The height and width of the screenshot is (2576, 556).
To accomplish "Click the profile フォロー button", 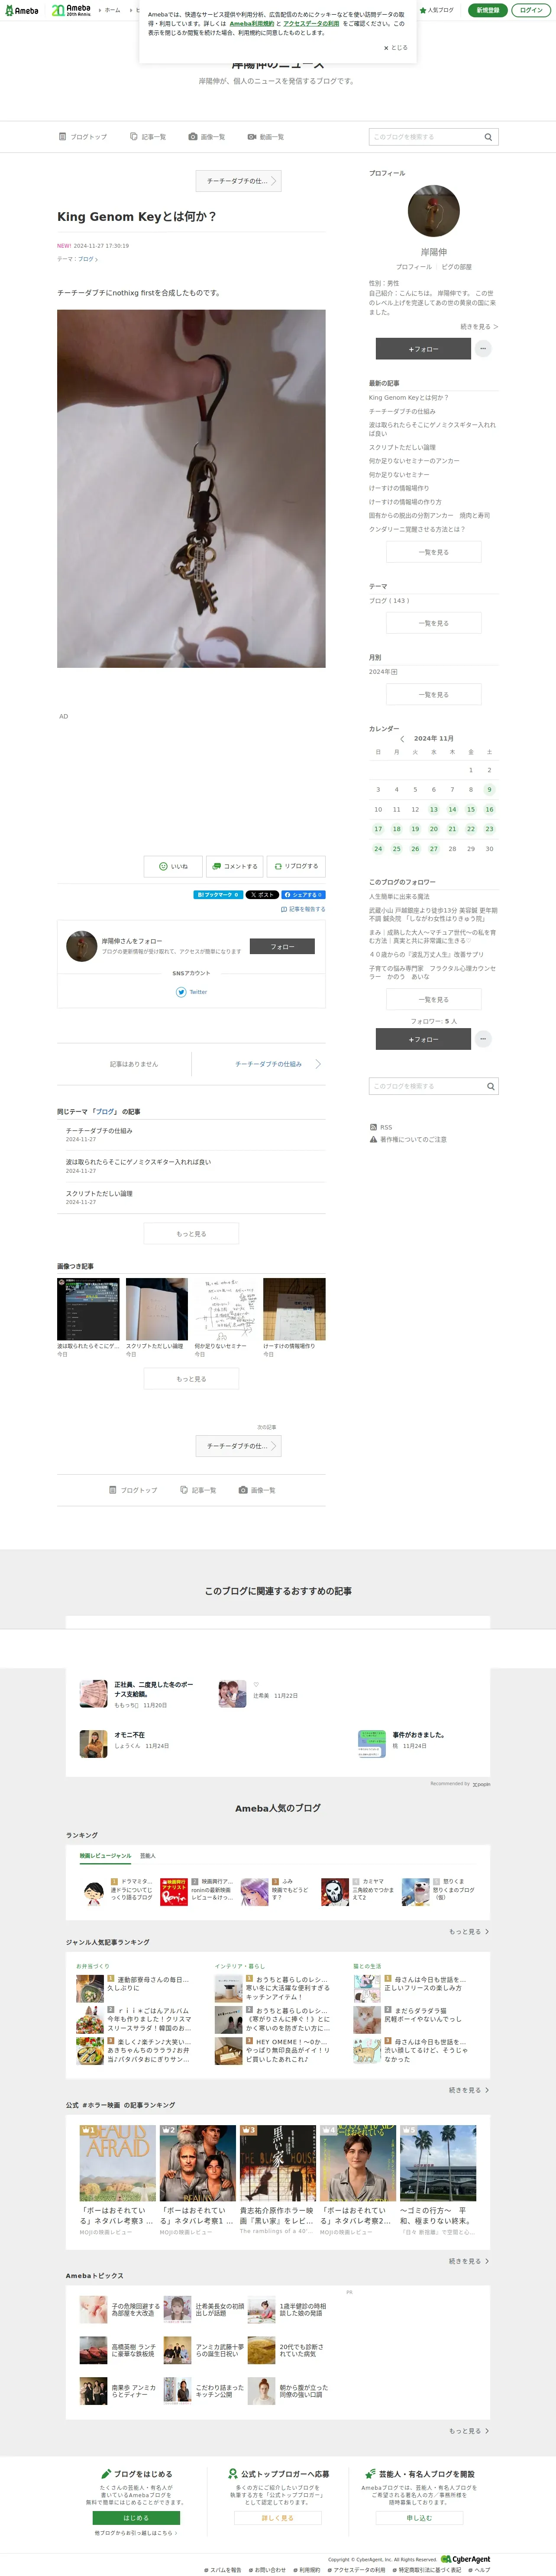I will point(423,349).
